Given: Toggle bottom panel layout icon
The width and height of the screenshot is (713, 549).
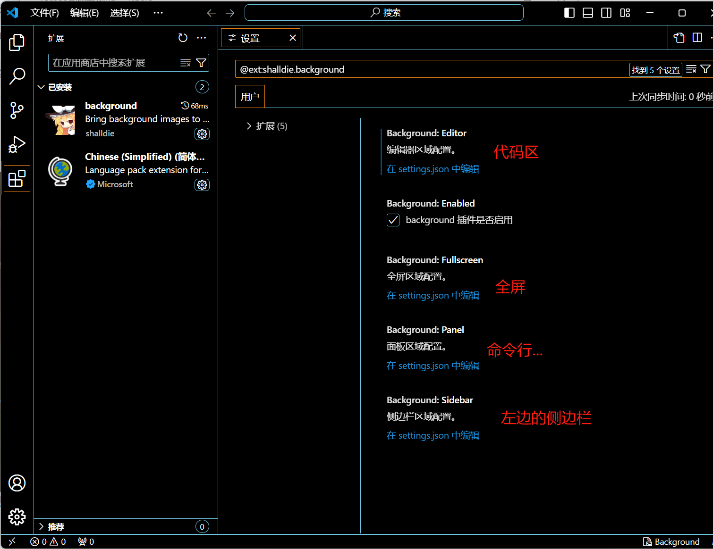Looking at the screenshot, I should 588,13.
